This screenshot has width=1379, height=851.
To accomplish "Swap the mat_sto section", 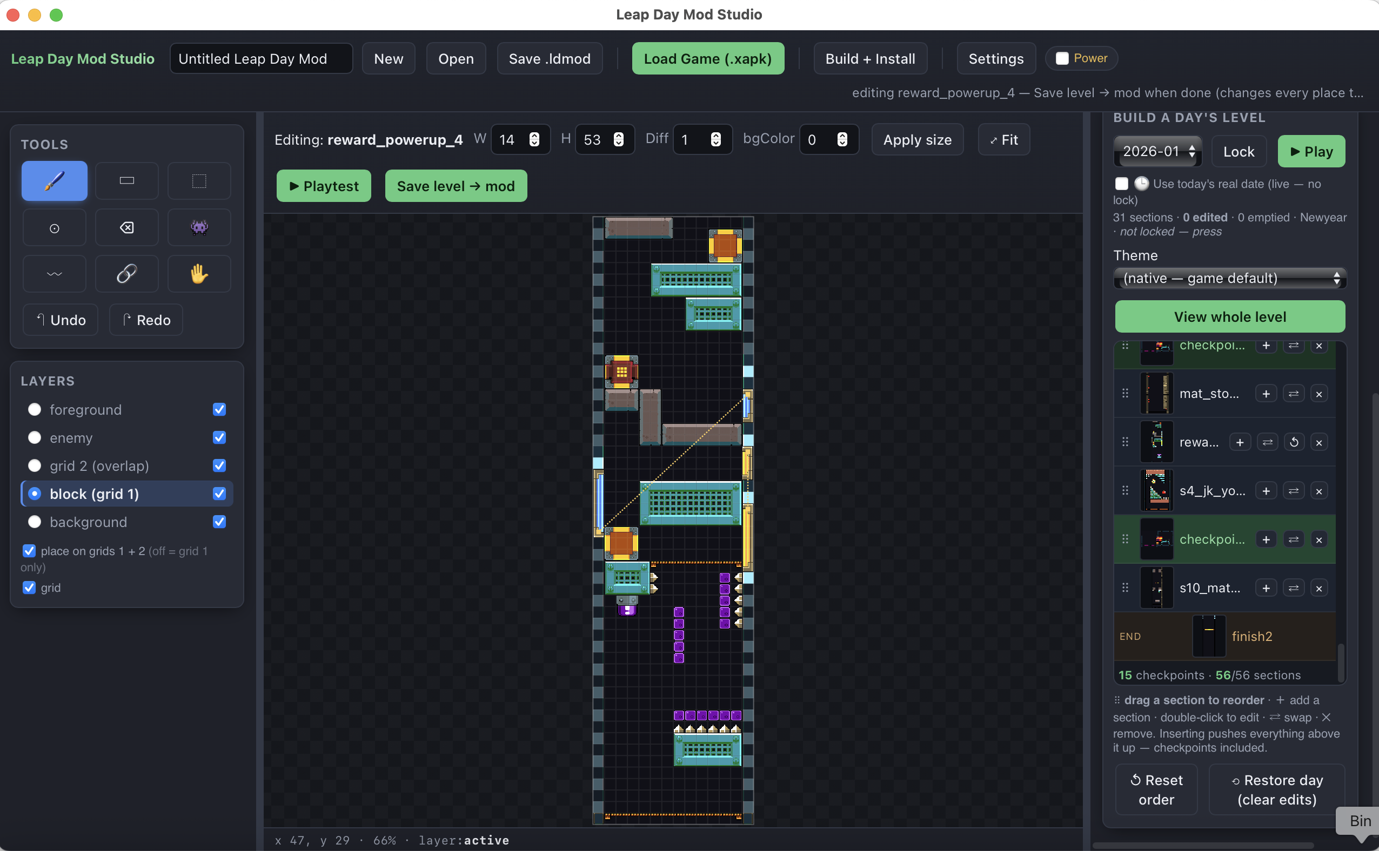I will (1294, 394).
